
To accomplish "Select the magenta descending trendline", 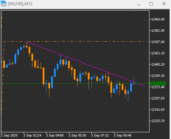I will (86, 64).
